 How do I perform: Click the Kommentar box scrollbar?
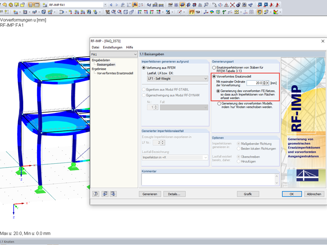pyautogui.click(x=277, y=179)
